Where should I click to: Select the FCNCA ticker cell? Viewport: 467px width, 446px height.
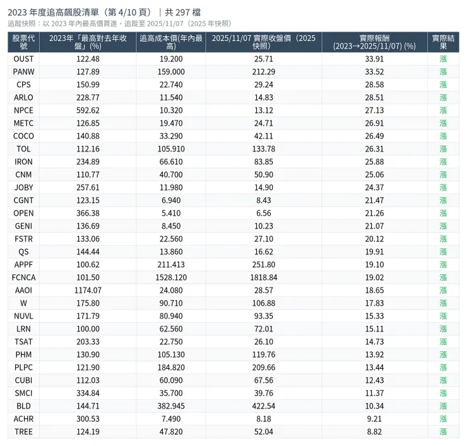pyautogui.click(x=23, y=277)
